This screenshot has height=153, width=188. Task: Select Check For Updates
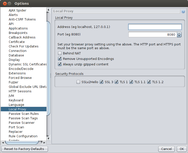point(23,46)
